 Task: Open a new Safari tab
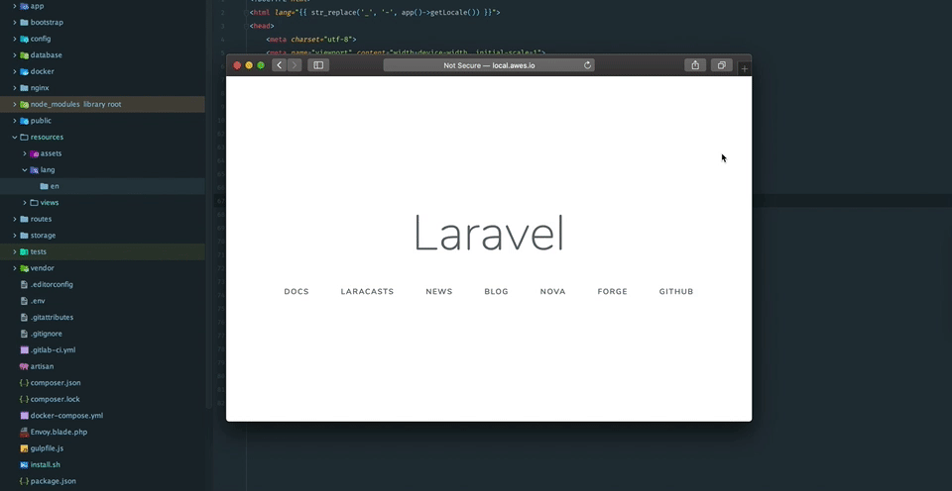745,68
